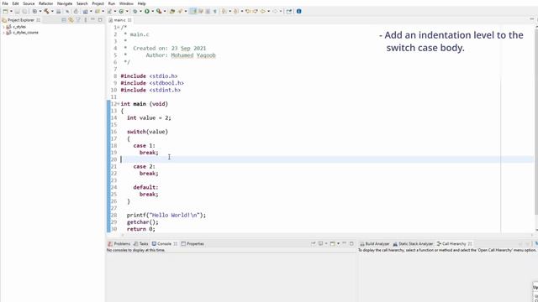Click the Display Selected Console icon
This screenshot has height=302, width=538.
coord(320,243)
